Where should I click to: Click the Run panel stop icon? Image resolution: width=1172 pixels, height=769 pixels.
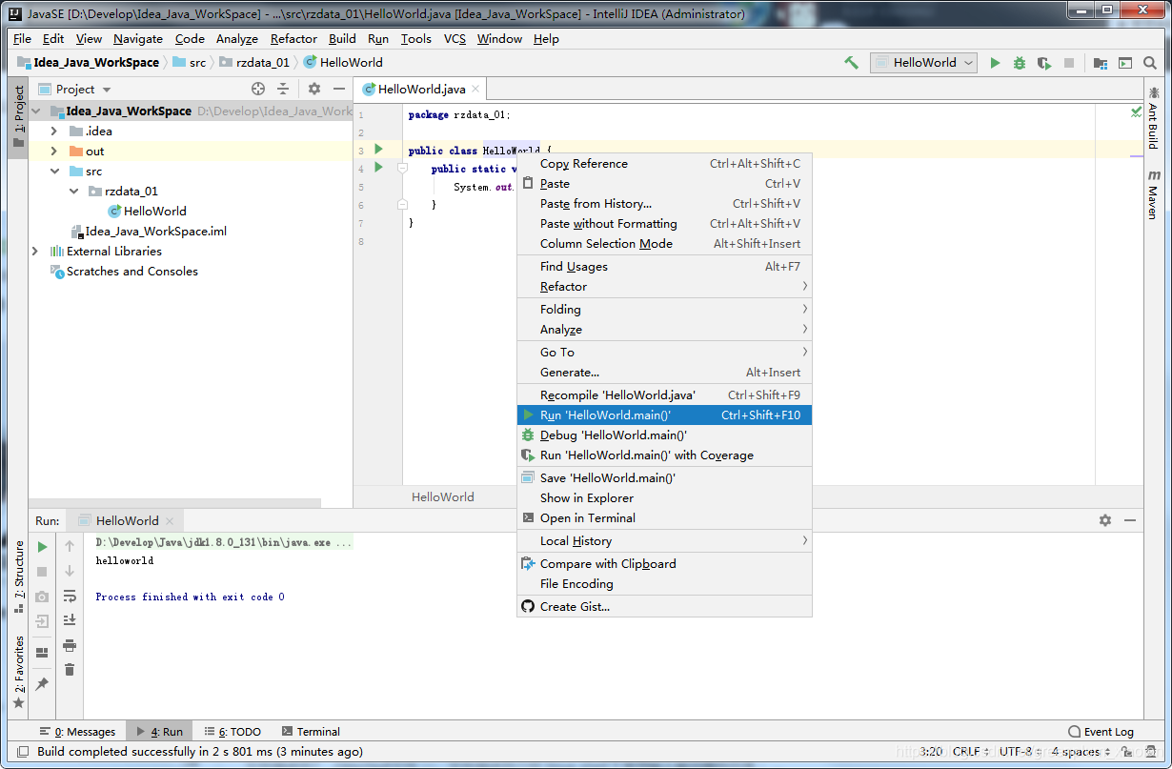42,572
